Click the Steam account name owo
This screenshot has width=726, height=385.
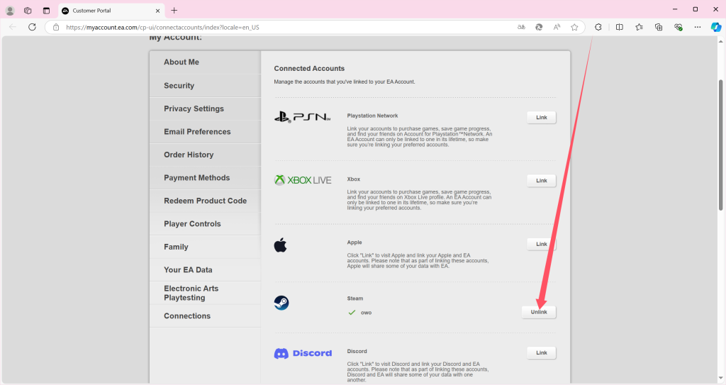367,313
